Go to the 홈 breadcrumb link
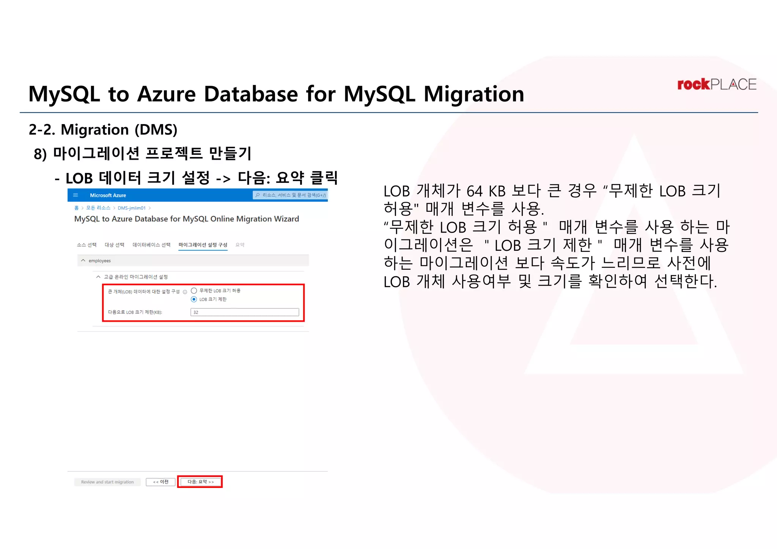Viewport: 777px width, 549px height. coord(76,208)
